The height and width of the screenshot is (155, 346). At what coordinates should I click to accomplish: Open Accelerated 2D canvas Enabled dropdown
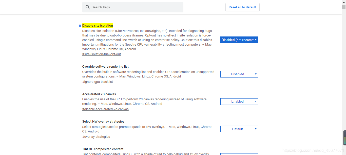(x=239, y=102)
